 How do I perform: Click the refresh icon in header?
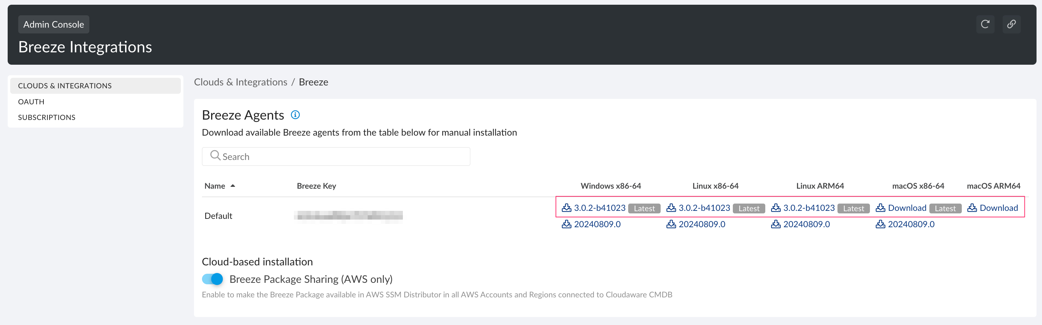(x=985, y=24)
